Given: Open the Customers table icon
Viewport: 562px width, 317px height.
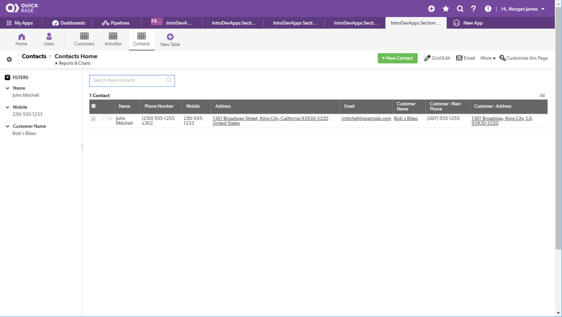Looking at the screenshot, I should point(84,37).
